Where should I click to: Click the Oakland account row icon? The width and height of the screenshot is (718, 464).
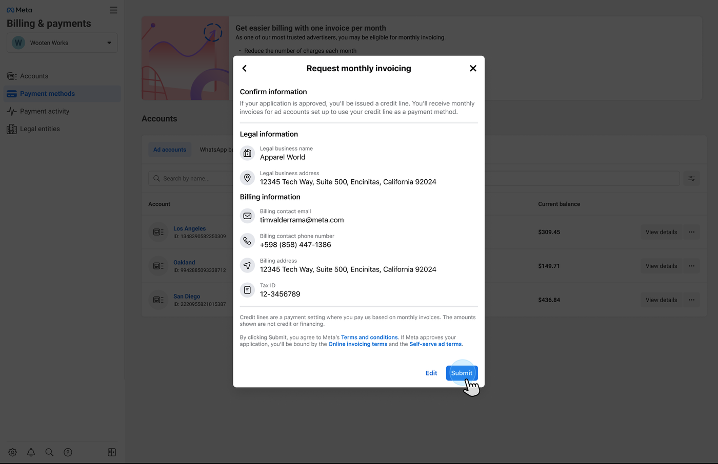(x=158, y=266)
